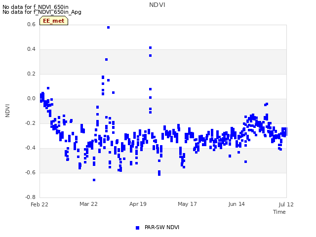The height and width of the screenshot is (237, 316).
Task: Click the 0.2 y-axis tick label
Action: pos(31,74)
